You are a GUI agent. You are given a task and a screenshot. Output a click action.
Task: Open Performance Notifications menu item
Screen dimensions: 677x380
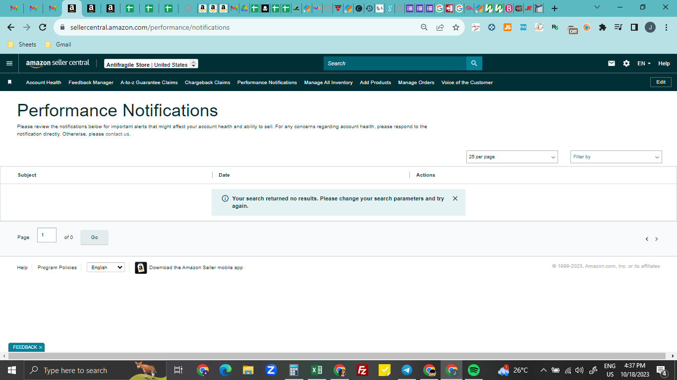click(x=267, y=83)
